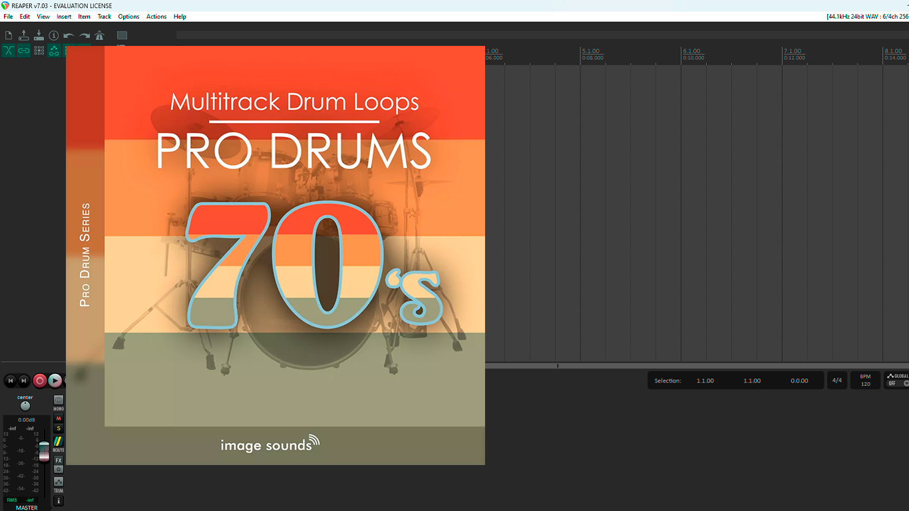909x511 pixels.
Task: Go to project end in transport
Action: point(24,381)
